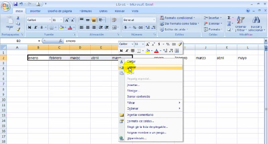Click the Fill down arrow icon

pos(229,24)
